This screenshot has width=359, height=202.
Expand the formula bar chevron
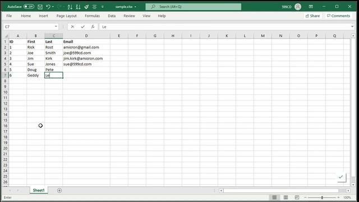point(352,26)
